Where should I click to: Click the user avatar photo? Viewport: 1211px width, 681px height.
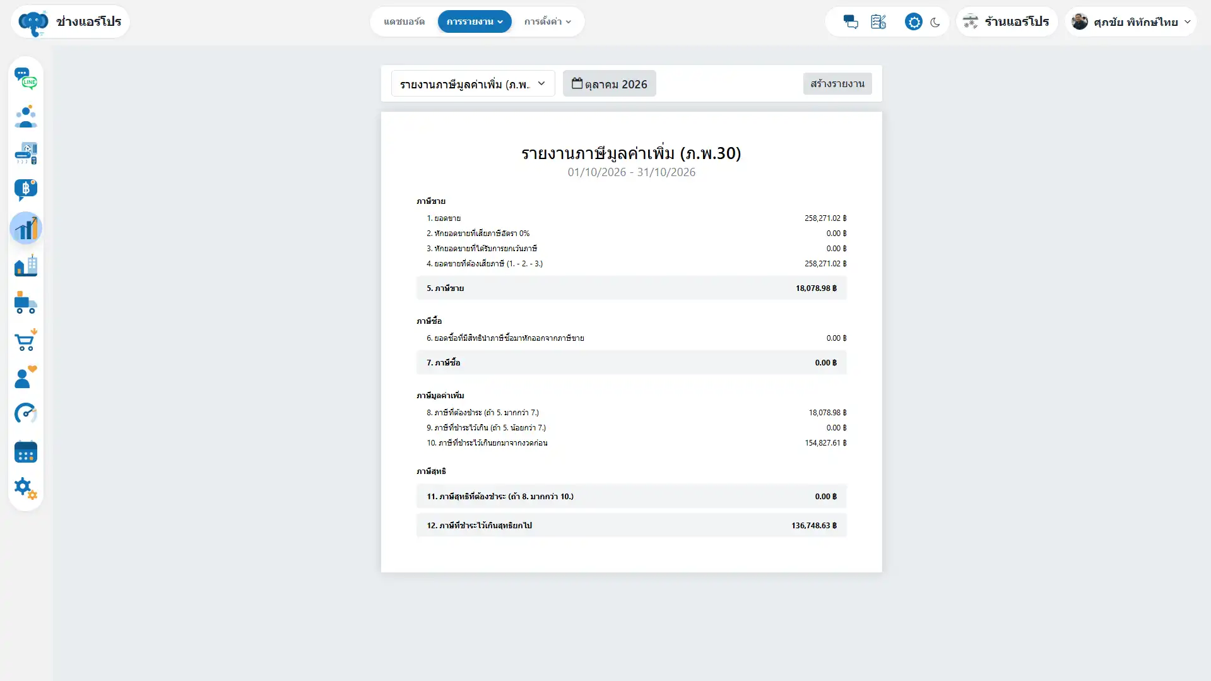point(1079,21)
